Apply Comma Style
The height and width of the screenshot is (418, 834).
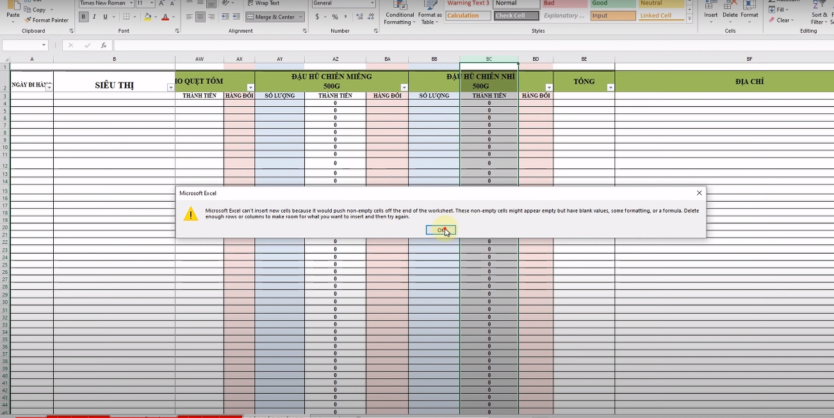pos(345,17)
